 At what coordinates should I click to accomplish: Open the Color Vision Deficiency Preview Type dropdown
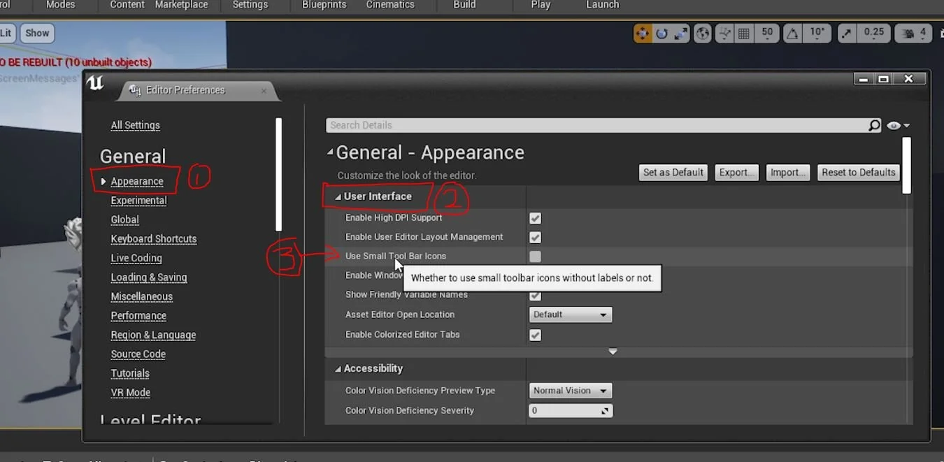[570, 390]
